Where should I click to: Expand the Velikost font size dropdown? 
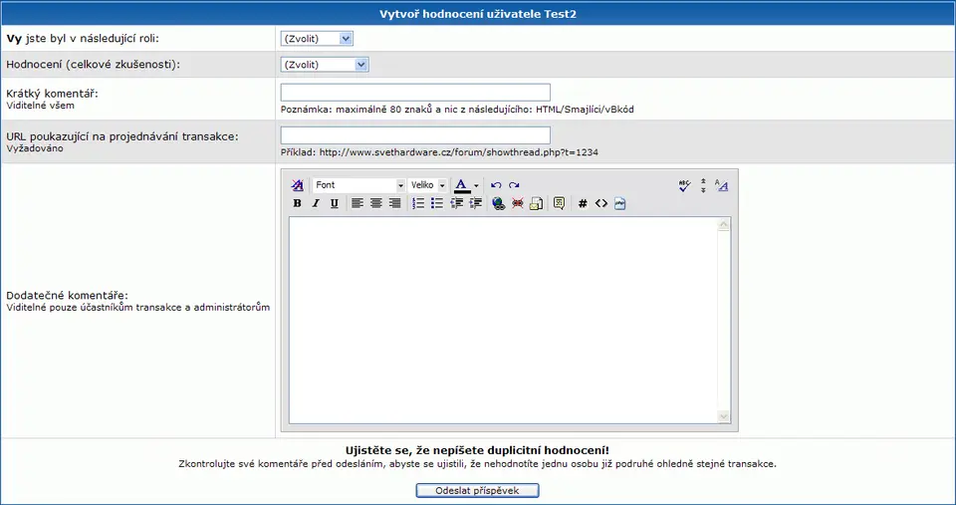pos(428,185)
